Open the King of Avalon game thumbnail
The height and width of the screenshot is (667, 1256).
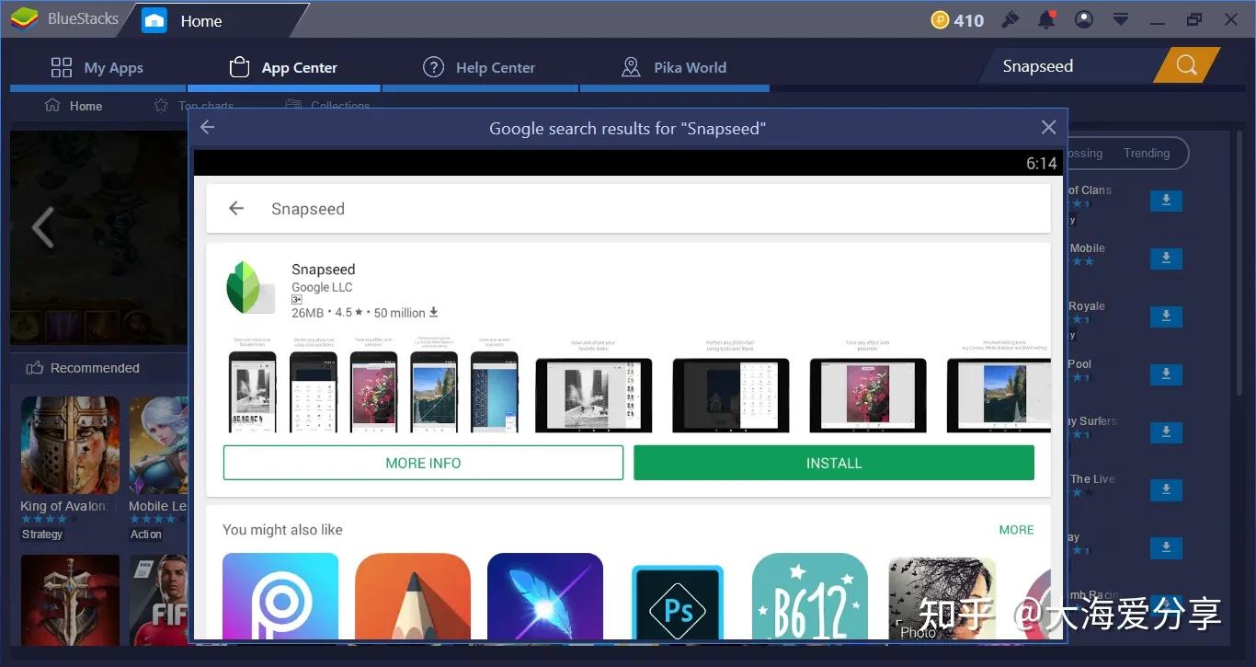(70, 446)
